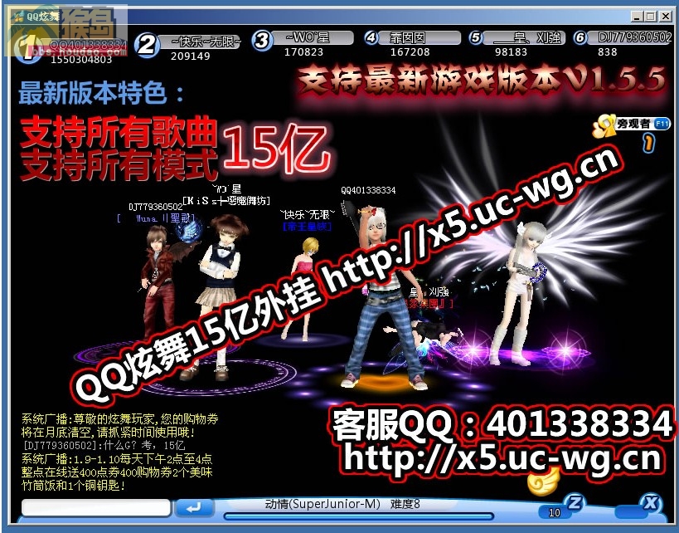Click the rank 2 badge beside ~快乐~无限~
The height and width of the screenshot is (533, 679).
pos(147,44)
